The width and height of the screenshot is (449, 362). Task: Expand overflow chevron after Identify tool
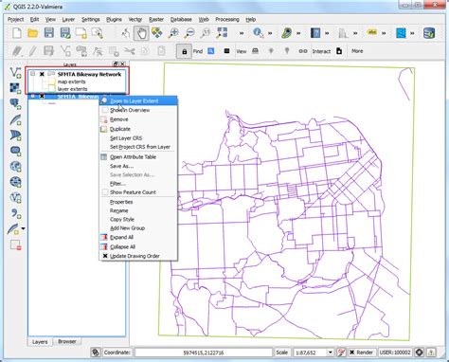pyautogui.click(x=270, y=33)
